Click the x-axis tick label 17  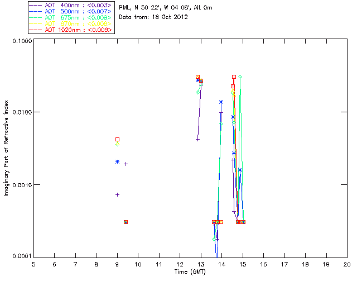tap(284, 264)
